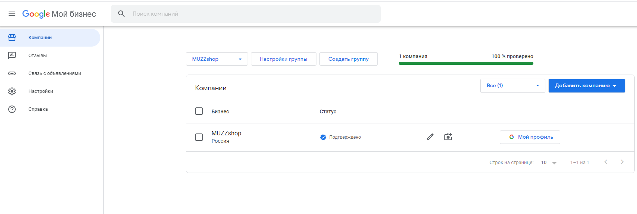Click the search magnifier icon
Viewport: 637px width, 214px height.
[121, 14]
